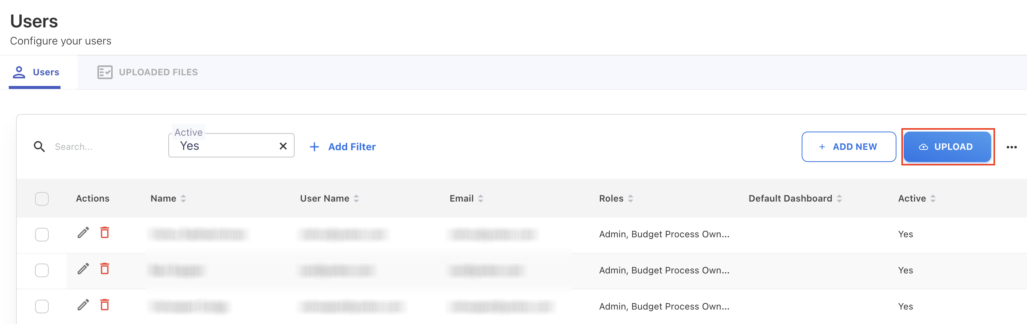Click the three-dot more options icon
Screen dimensions: 1027x324
(x=1011, y=147)
